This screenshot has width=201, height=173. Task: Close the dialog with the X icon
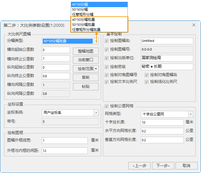point(194,25)
